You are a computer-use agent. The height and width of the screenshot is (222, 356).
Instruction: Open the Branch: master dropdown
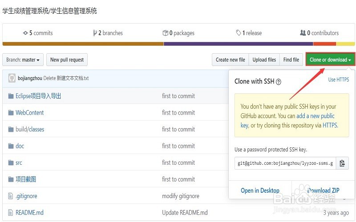[x=23, y=60]
